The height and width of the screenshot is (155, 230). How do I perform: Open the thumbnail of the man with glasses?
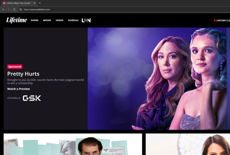click(73, 144)
